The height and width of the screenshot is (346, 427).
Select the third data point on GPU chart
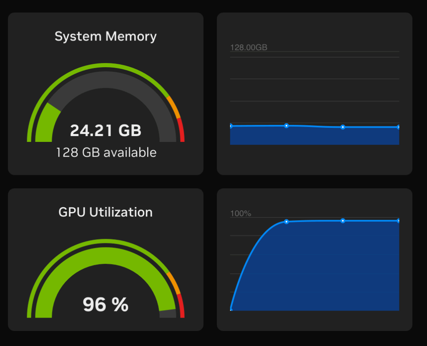pos(343,221)
